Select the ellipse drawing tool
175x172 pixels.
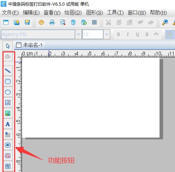[x=8, y=92]
